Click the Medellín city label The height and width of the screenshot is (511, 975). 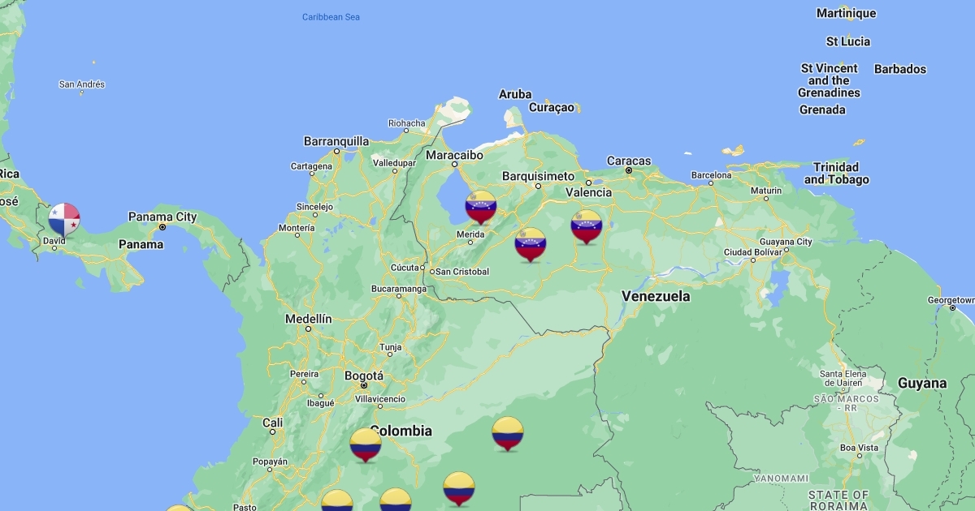(308, 319)
